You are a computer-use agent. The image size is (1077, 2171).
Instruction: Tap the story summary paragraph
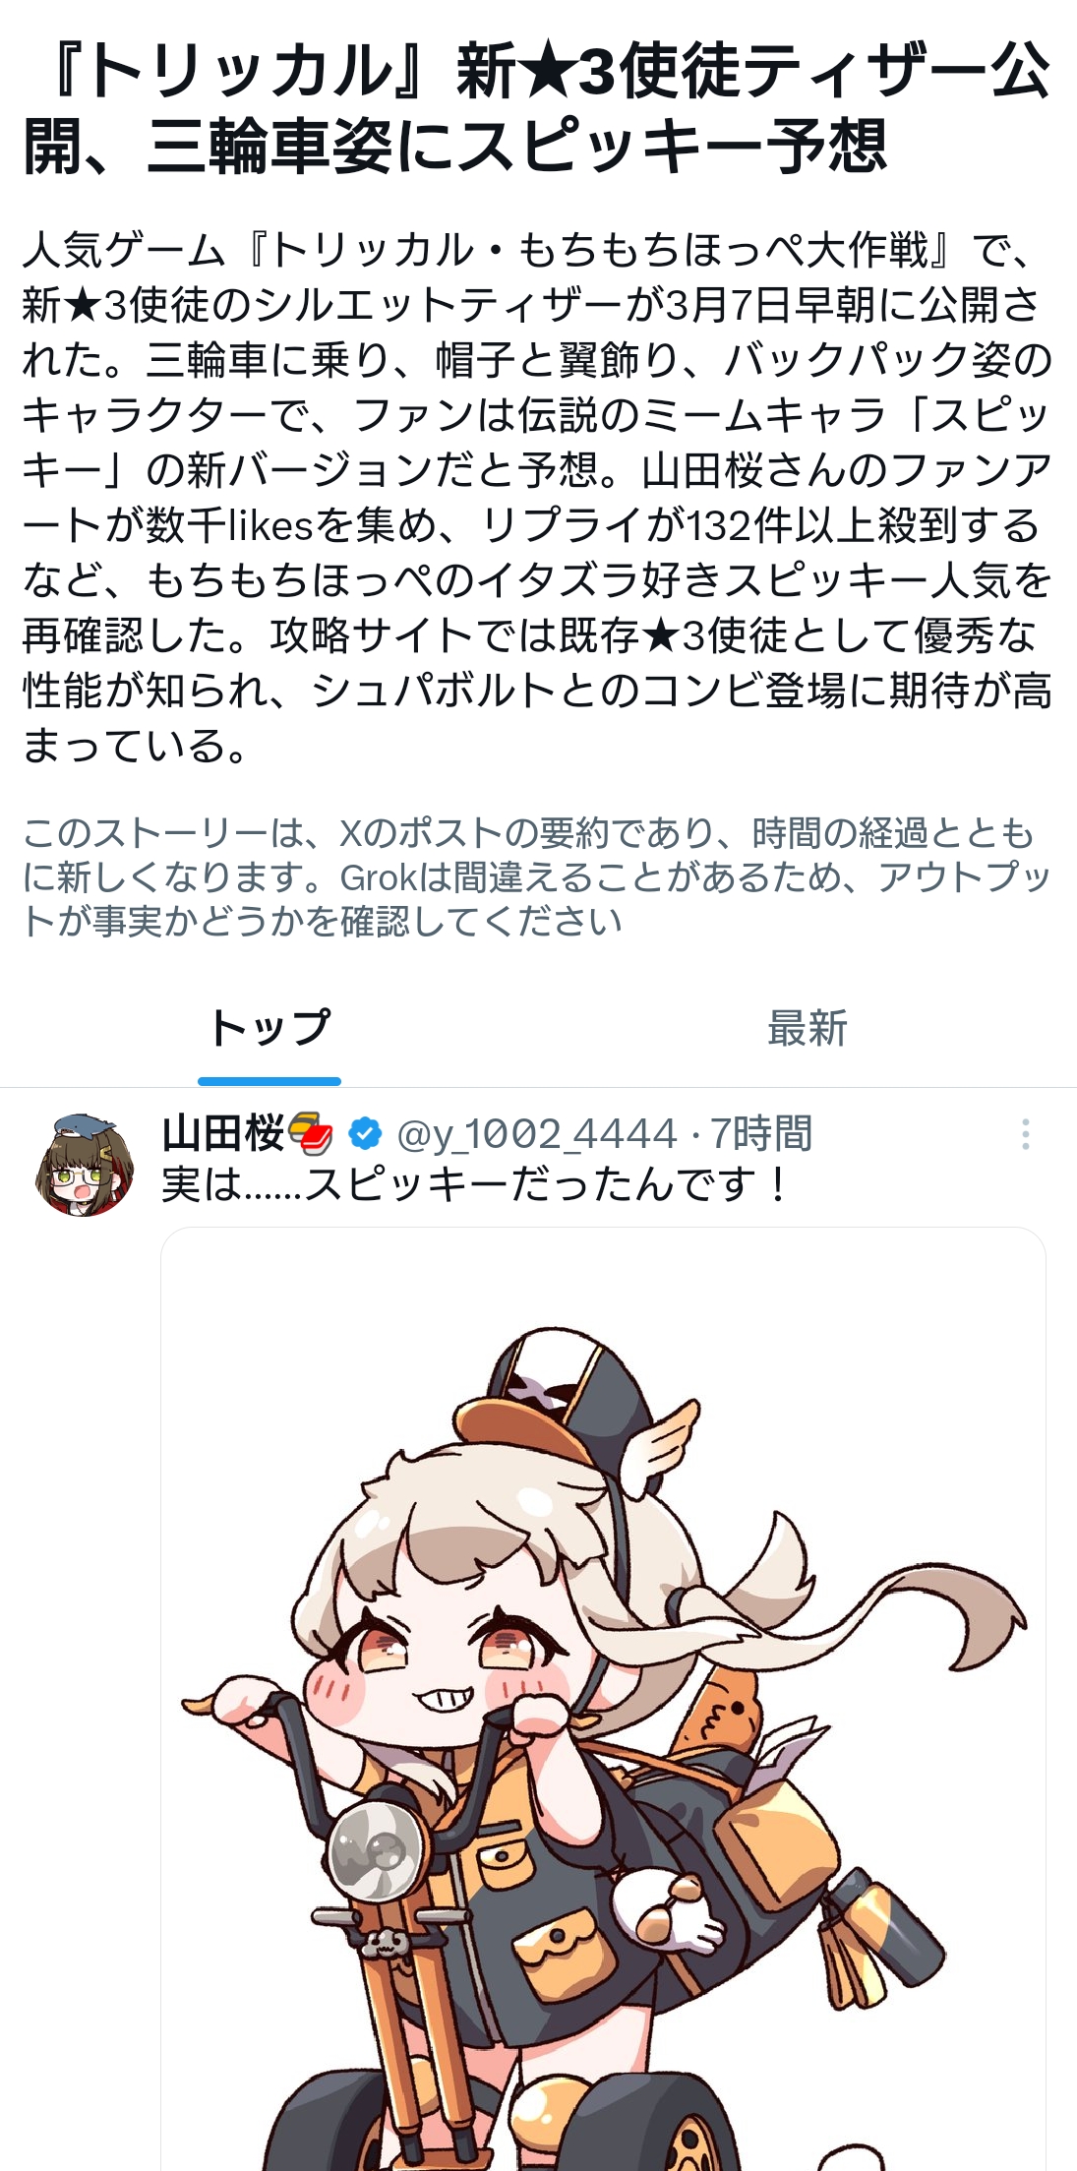point(538,498)
